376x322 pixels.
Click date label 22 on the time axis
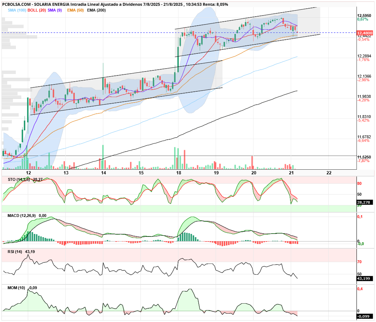(x=329, y=173)
